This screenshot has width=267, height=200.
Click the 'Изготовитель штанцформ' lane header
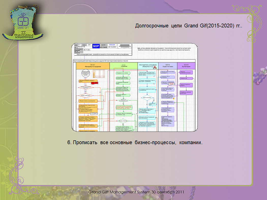click(148, 66)
